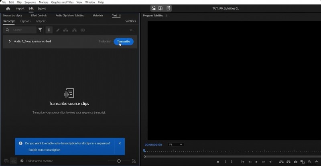The image size is (321, 166).
Task: Switch to the Transcript tab
Action: [9, 21]
